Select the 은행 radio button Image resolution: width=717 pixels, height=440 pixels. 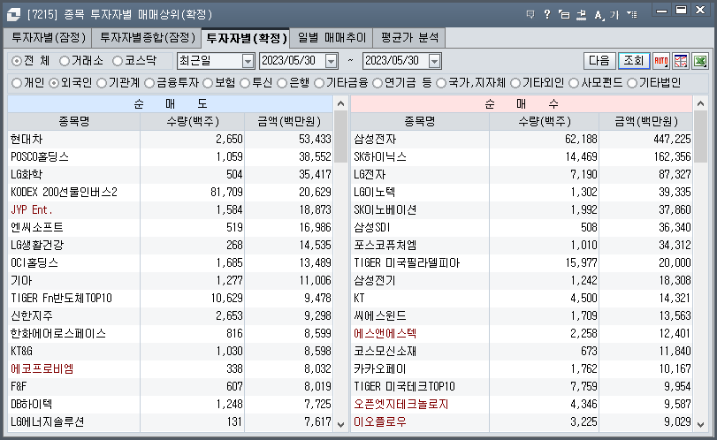[282, 83]
